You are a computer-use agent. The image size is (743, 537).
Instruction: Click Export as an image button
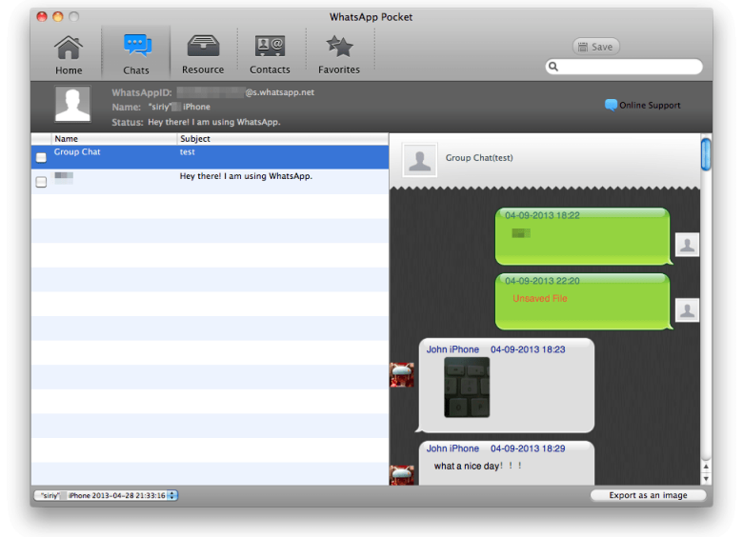pos(648,495)
